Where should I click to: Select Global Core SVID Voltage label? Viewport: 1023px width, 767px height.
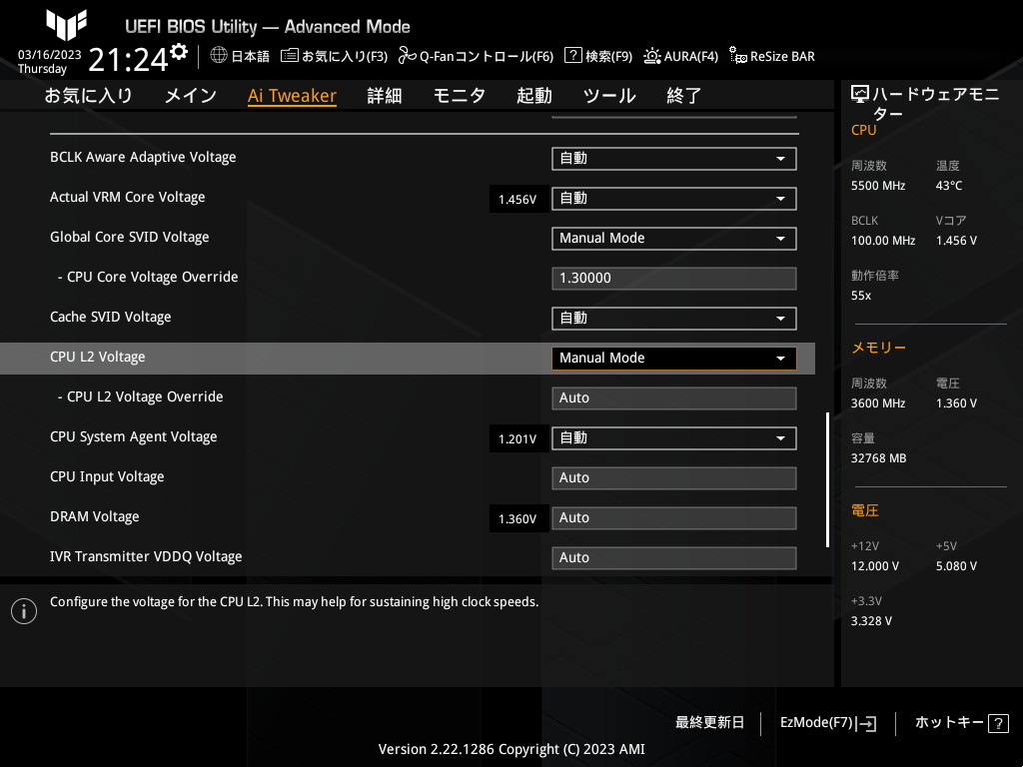129,237
